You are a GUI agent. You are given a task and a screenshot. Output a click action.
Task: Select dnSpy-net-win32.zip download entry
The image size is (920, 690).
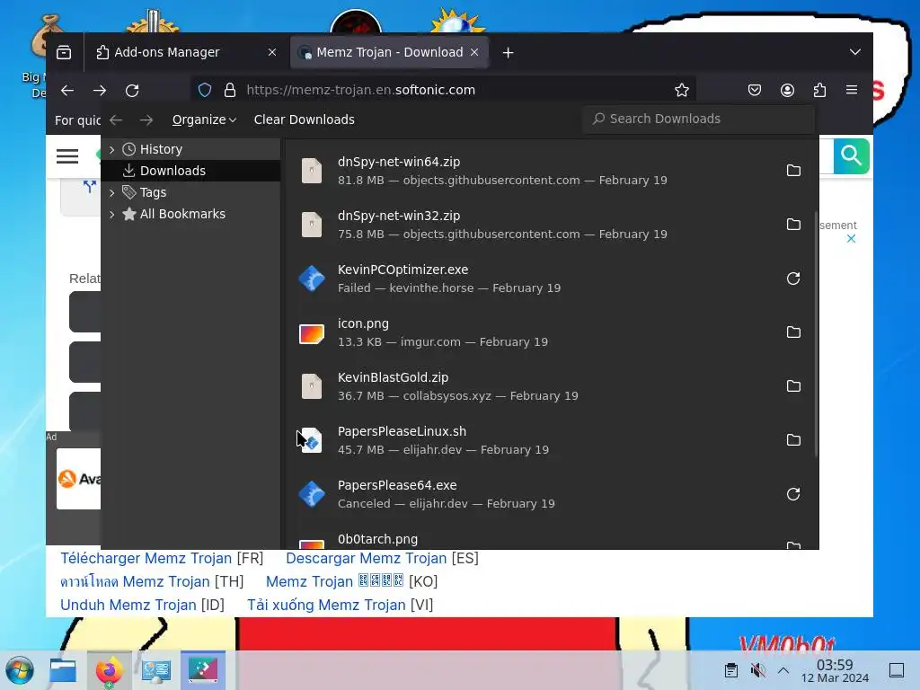tap(550, 225)
